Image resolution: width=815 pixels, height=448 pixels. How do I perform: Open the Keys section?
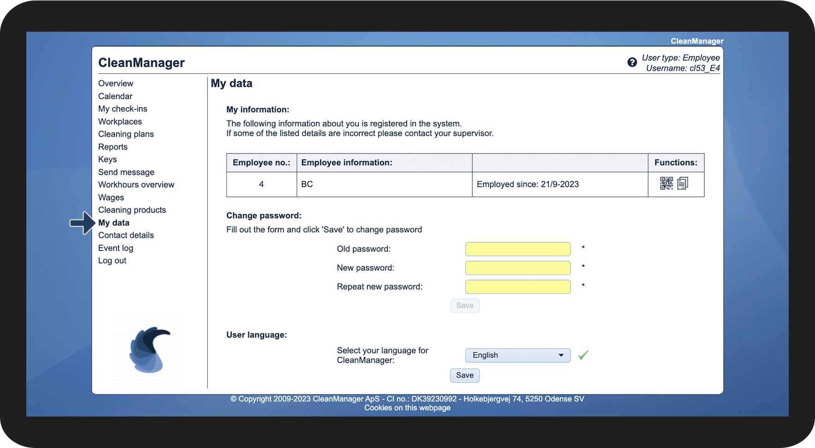pyautogui.click(x=107, y=160)
